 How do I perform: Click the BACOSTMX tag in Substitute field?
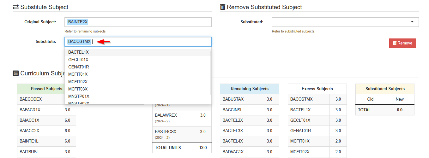click(x=79, y=42)
